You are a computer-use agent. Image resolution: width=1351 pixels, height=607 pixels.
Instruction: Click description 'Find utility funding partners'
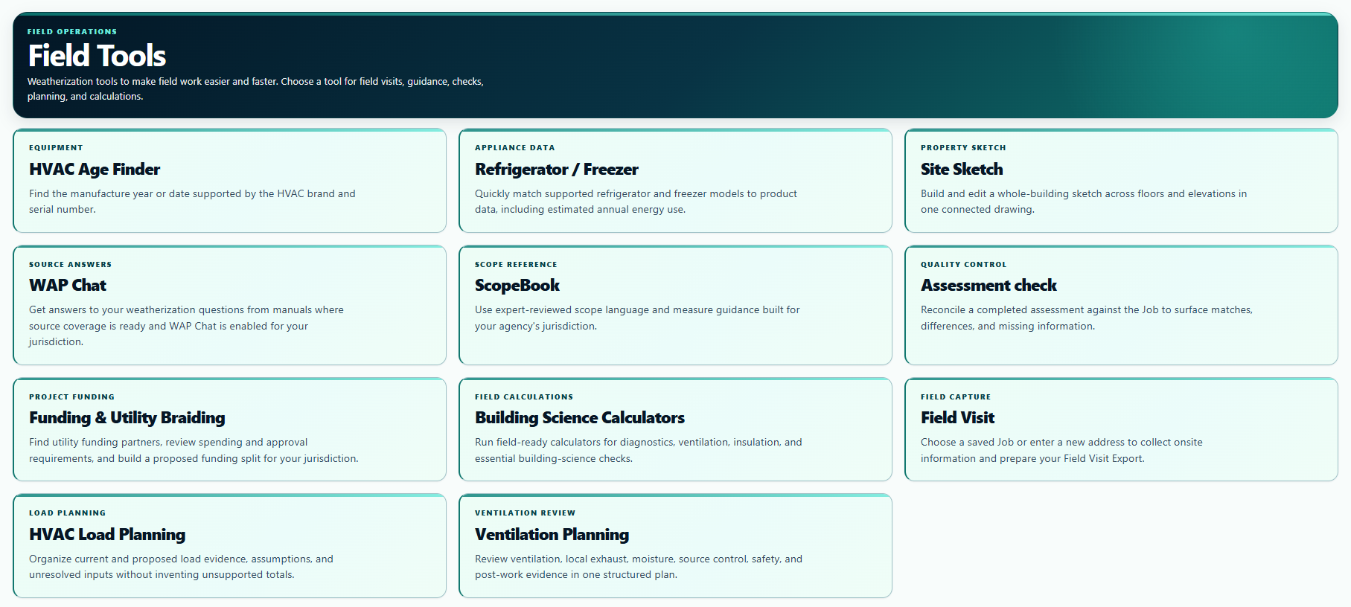(194, 451)
